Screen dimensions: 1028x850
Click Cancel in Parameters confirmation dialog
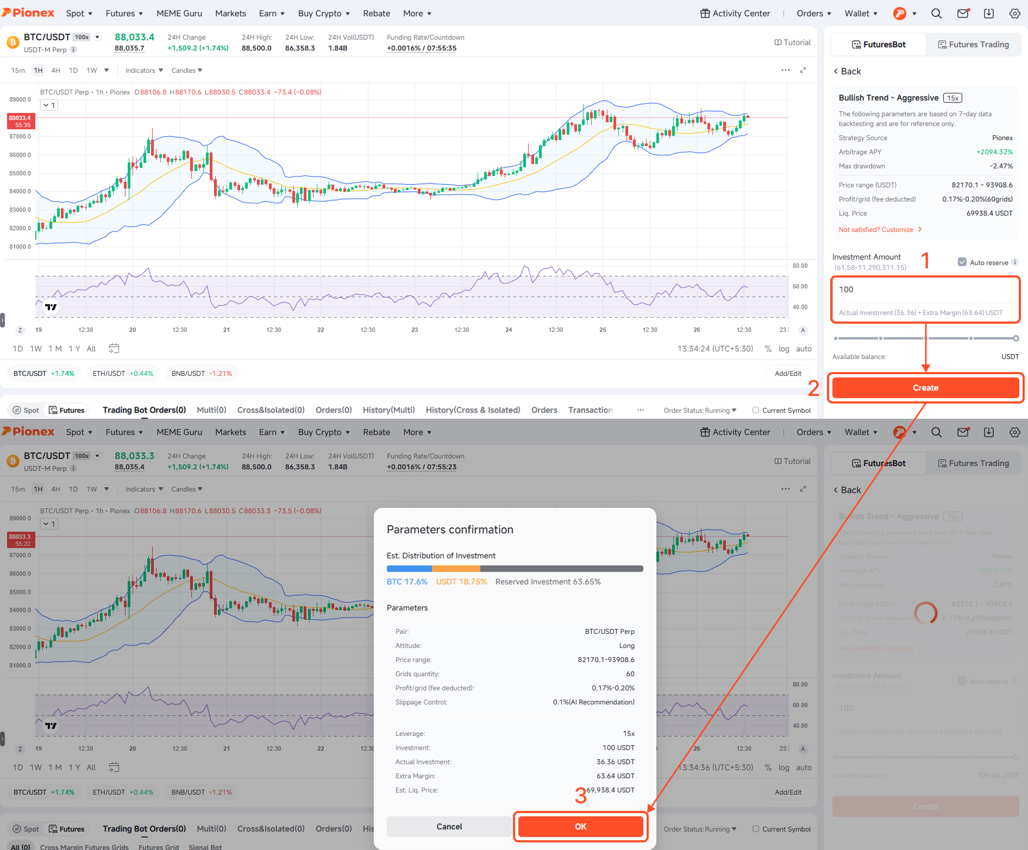[449, 827]
